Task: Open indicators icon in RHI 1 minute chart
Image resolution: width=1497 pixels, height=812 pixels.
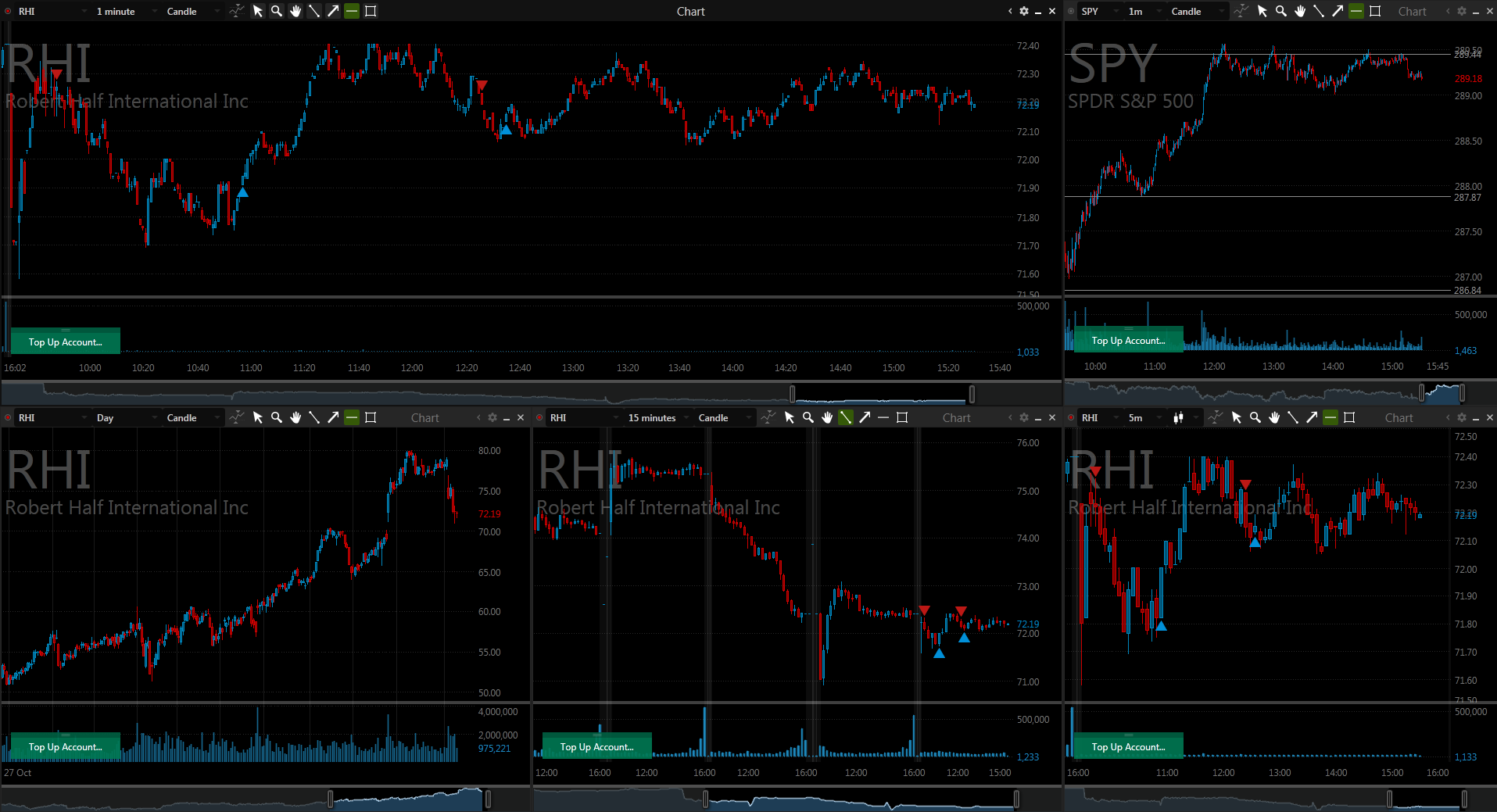Action: pos(236,11)
